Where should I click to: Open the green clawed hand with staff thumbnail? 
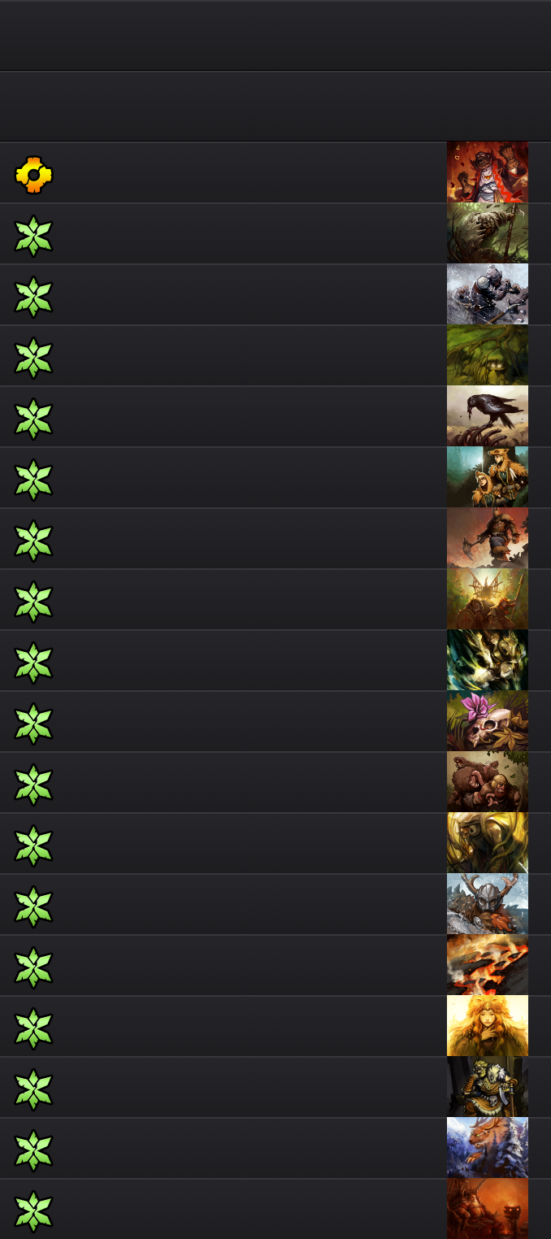(488, 233)
